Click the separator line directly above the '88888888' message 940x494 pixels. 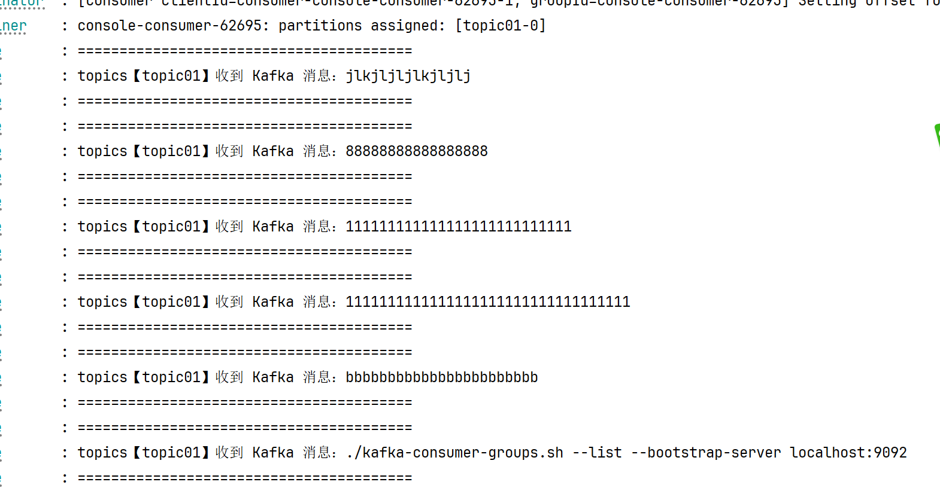245,126
